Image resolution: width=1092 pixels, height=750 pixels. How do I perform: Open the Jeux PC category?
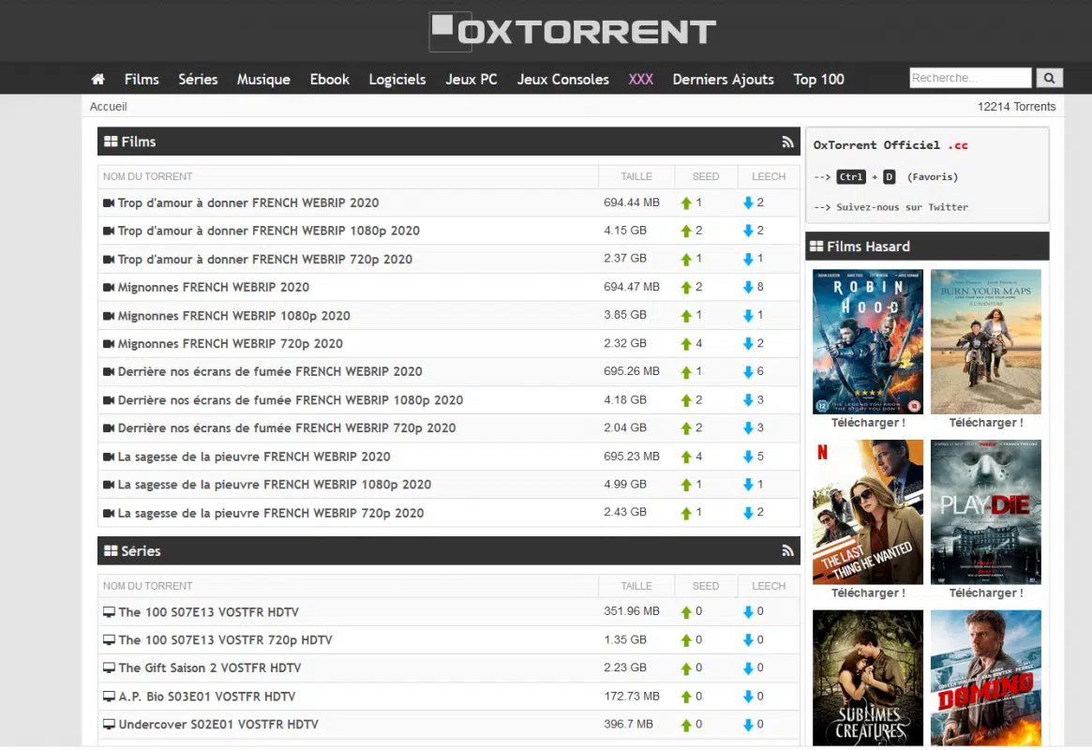click(471, 80)
